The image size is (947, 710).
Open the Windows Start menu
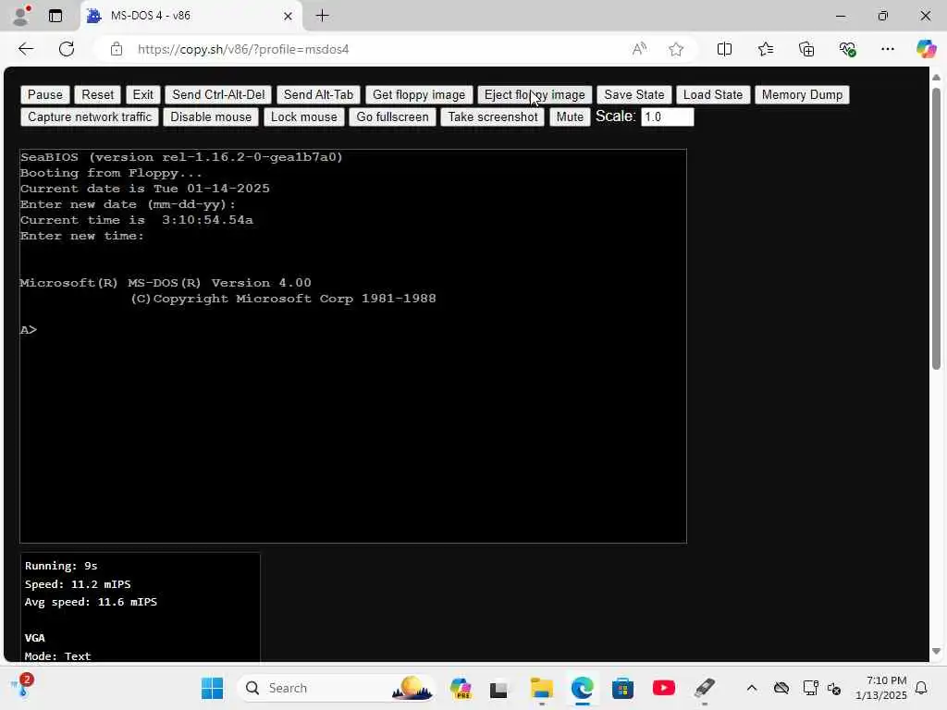pos(212,688)
